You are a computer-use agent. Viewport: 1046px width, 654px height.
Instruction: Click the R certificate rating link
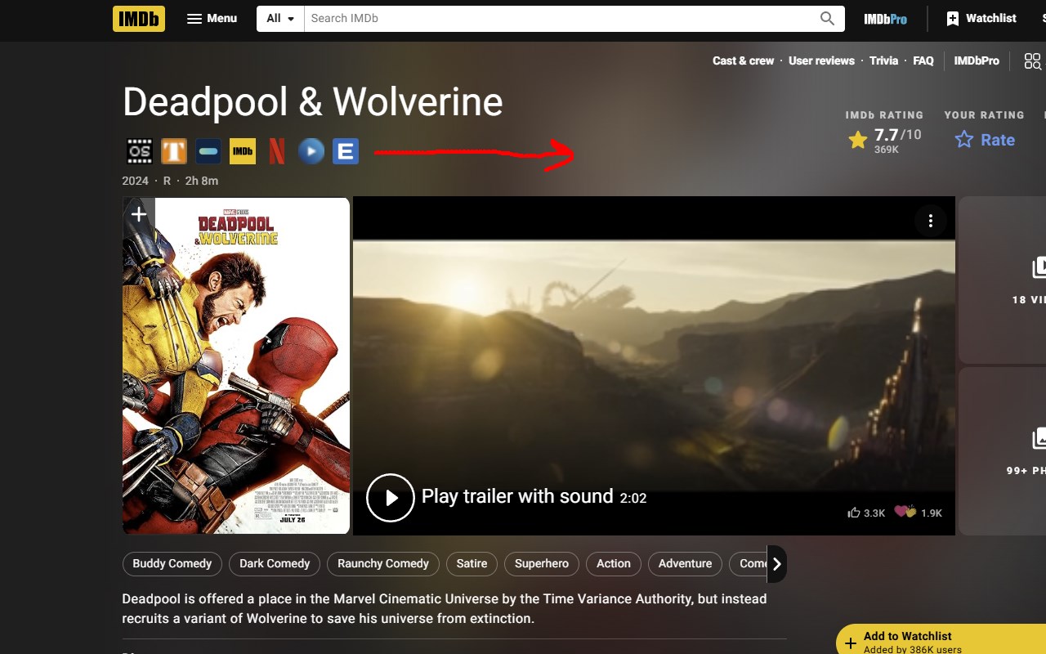point(168,181)
